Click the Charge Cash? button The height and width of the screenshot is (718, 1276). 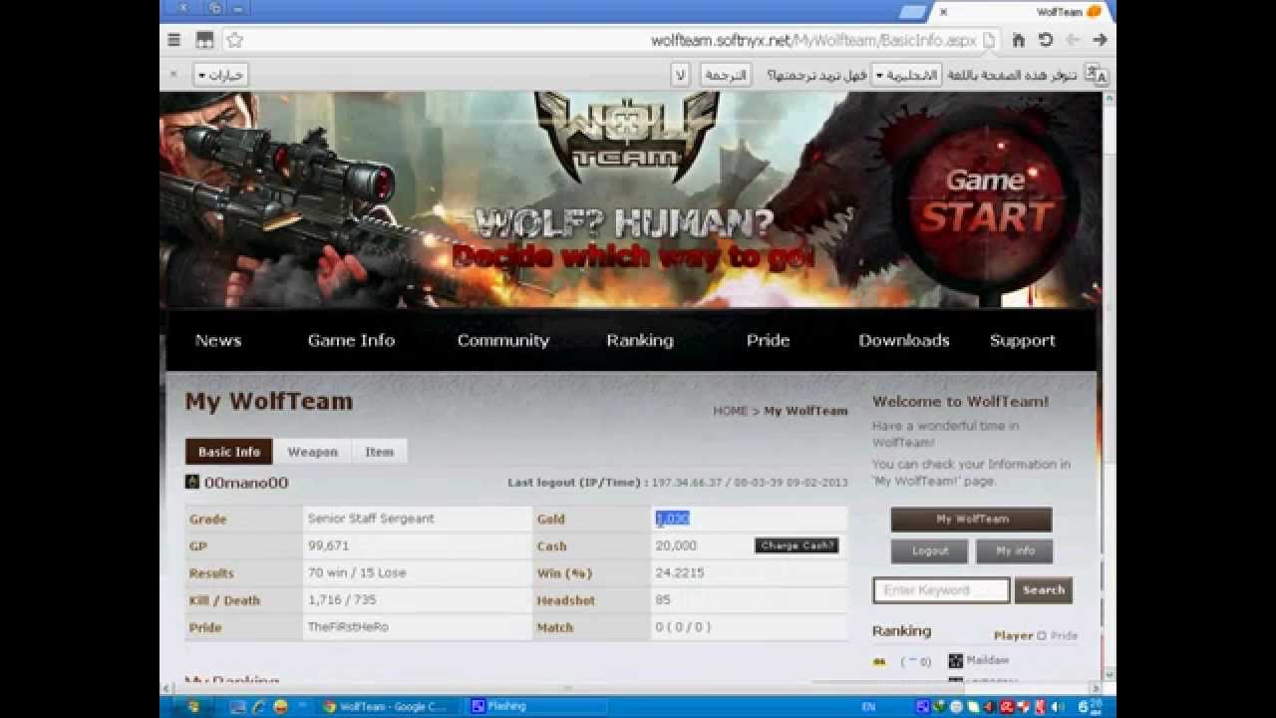pos(797,545)
